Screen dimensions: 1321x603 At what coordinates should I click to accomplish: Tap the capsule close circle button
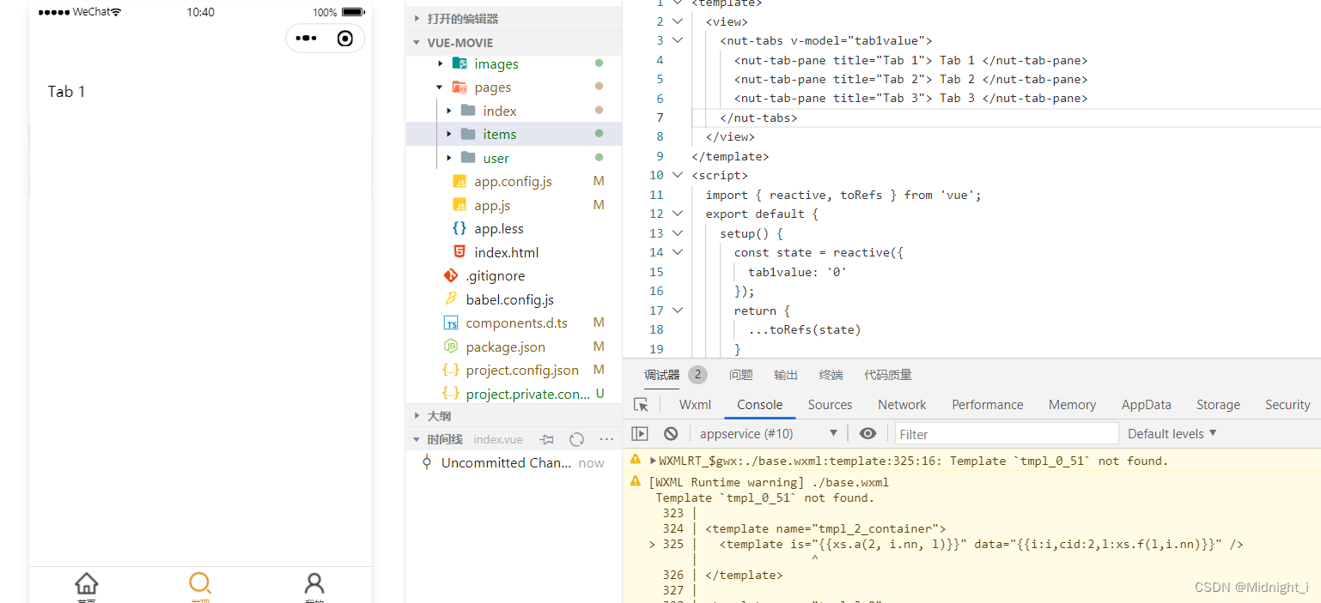pyautogui.click(x=345, y=39)
